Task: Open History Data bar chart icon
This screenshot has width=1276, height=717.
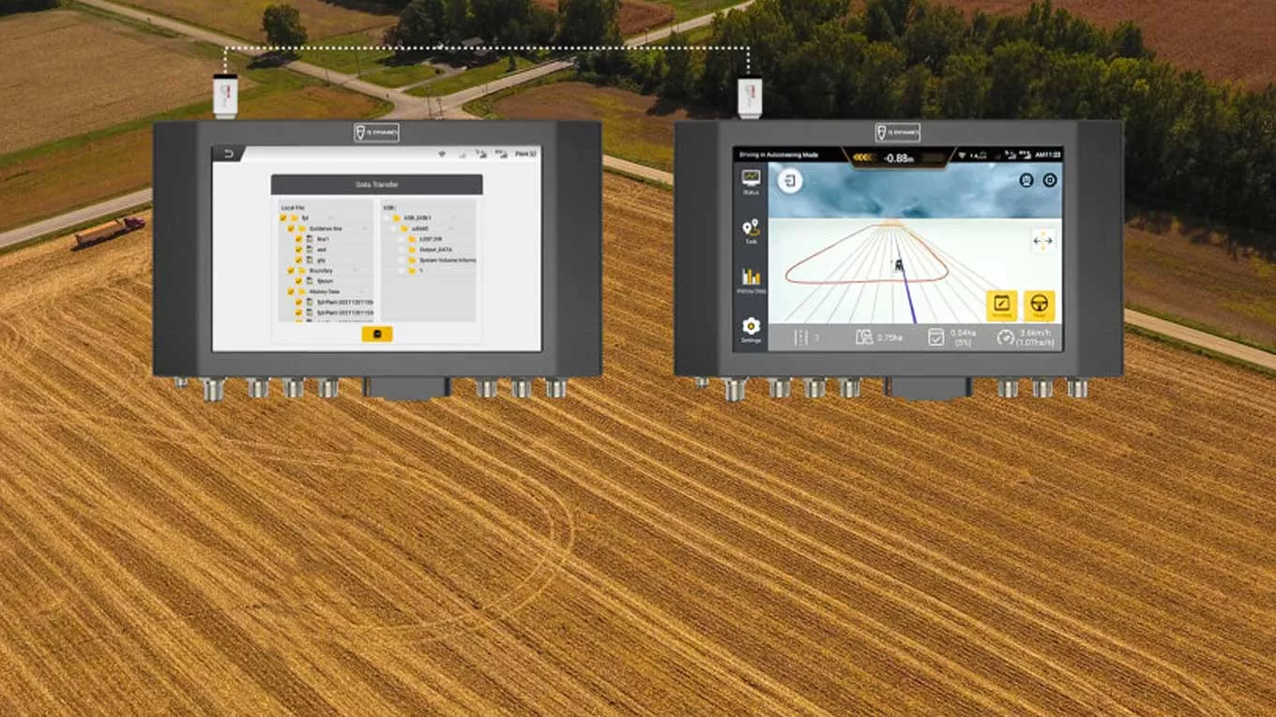Action: [x=751, y=277]
